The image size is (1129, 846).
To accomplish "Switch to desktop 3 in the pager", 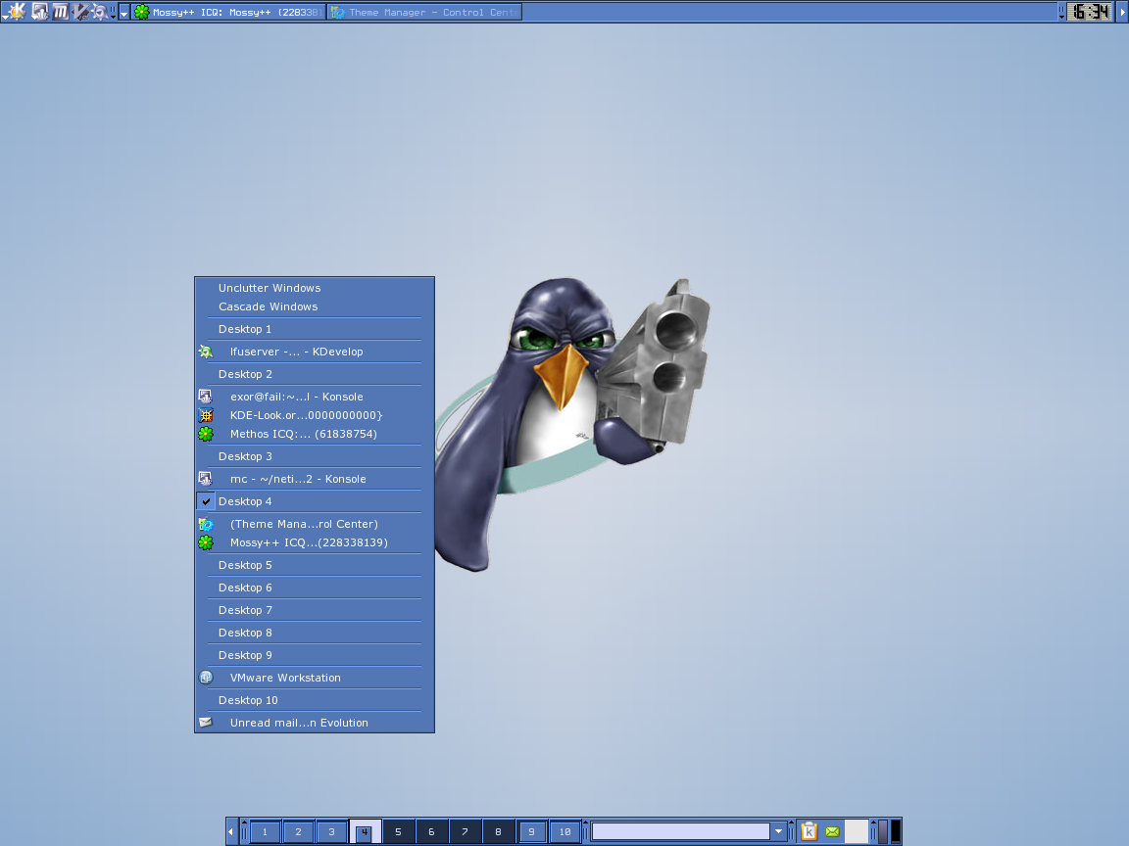I will [331, 831].
